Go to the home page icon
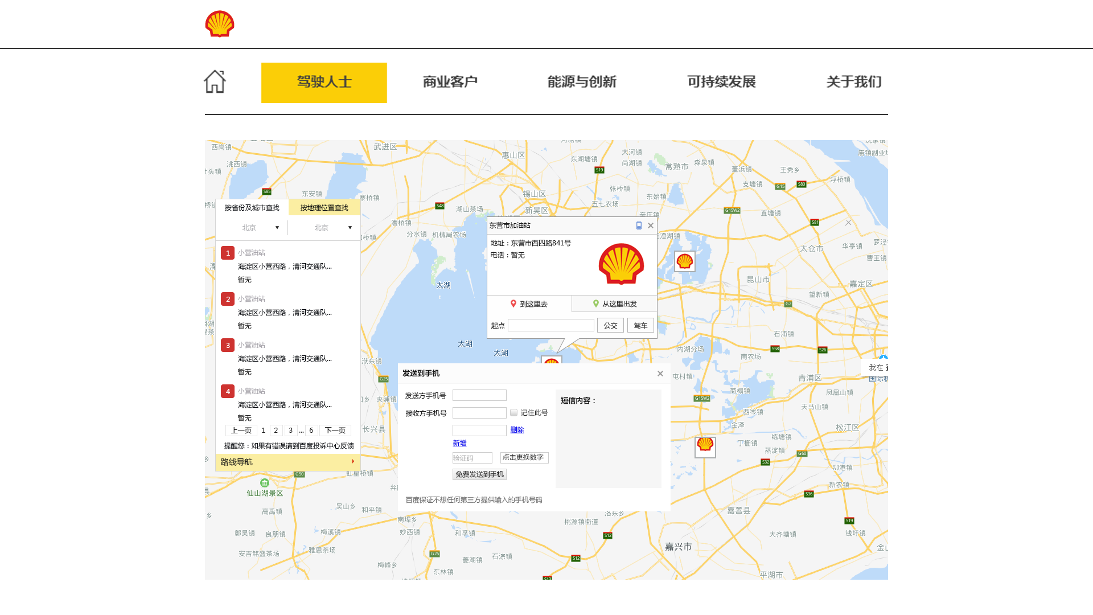Image resolution: width=1093 pixels, height=615 pixels. (x=215, y=81)
